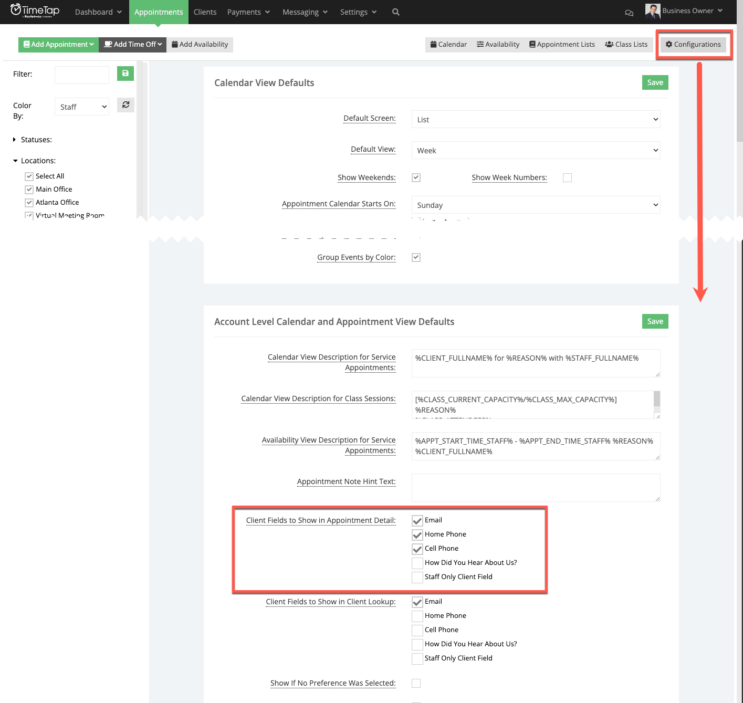Uncheck the Atlanta Office location
The height and width of the screenshot is (703, 743).
pyautogui.click(x=29, y=202)
